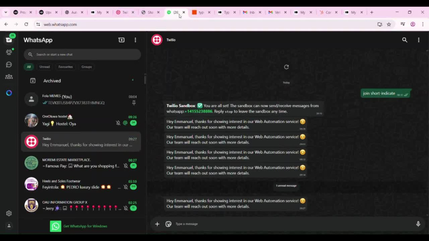
Task: Open the browser tab search dropdown arrow
Action: pos(6,12)
